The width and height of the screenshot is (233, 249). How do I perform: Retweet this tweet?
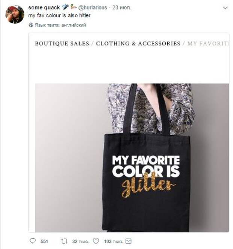[x=64, y=241]
